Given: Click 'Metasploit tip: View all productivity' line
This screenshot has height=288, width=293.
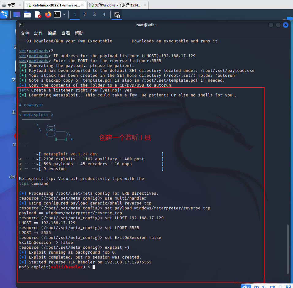Looking at the screenshot, I should pos(82,178).
